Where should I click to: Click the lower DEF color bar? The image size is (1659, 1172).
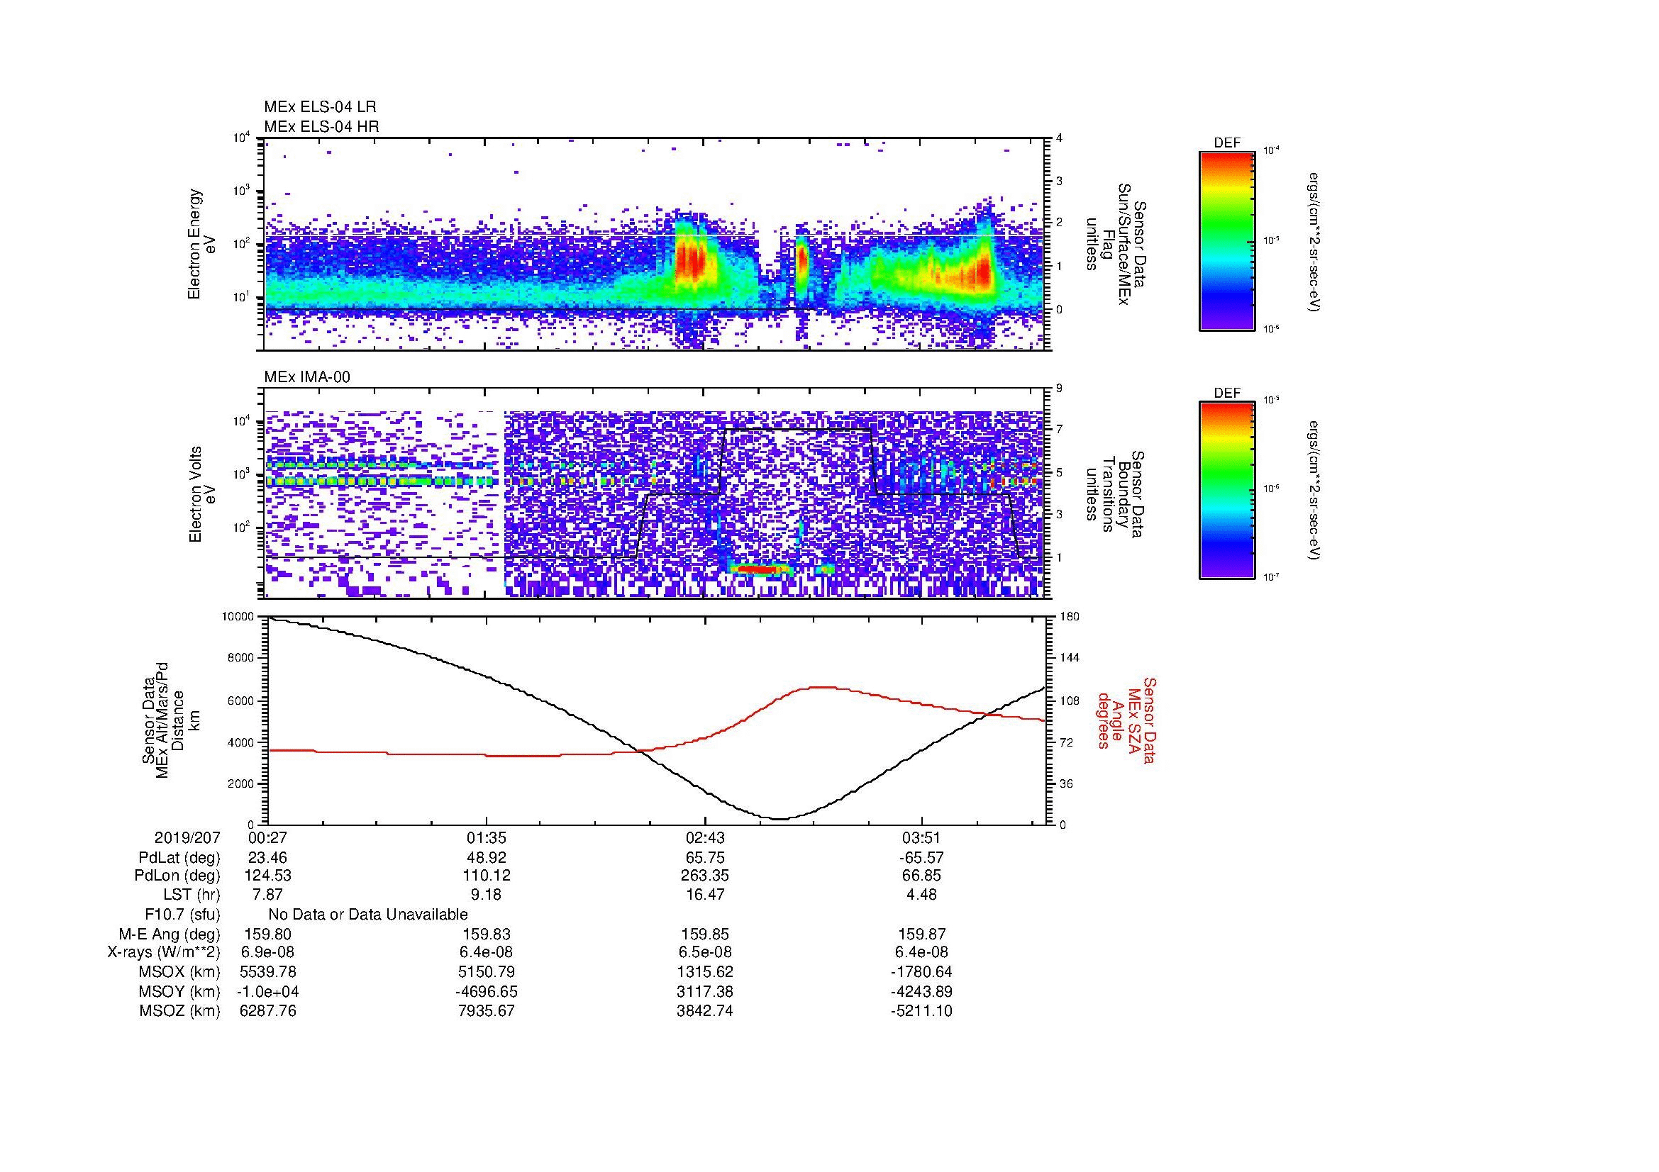pyautogui.click(x=1227, y=491)
